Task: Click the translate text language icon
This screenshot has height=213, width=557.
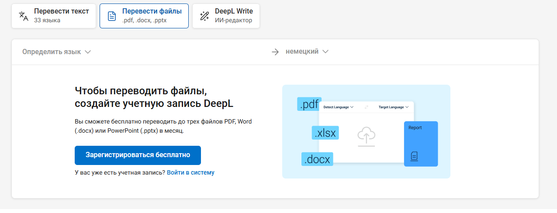Action: [24, 16]
